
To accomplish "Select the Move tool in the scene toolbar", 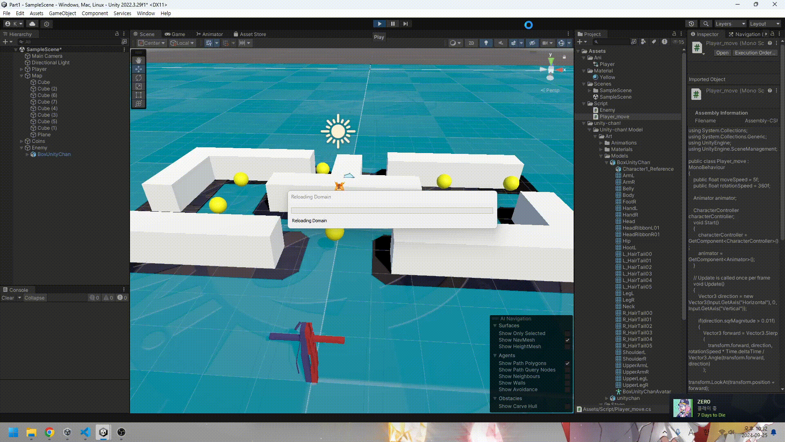I will coord(139,69).
